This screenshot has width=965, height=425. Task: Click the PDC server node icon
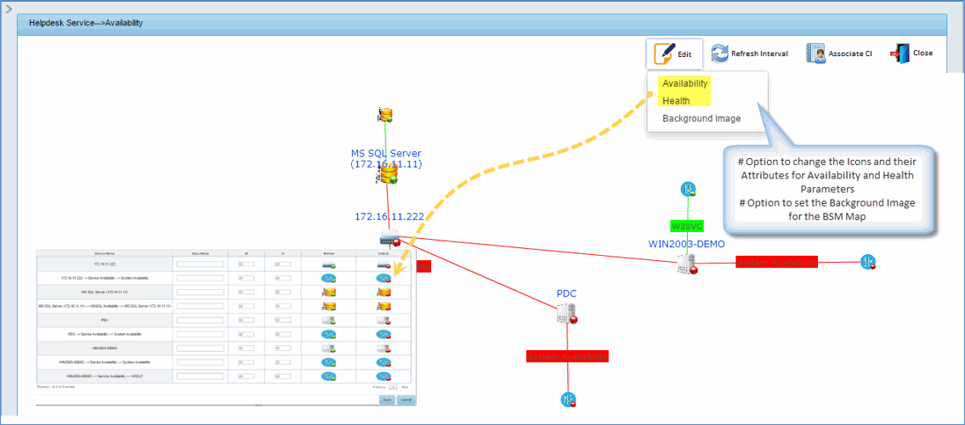click(x=566, y=314)
